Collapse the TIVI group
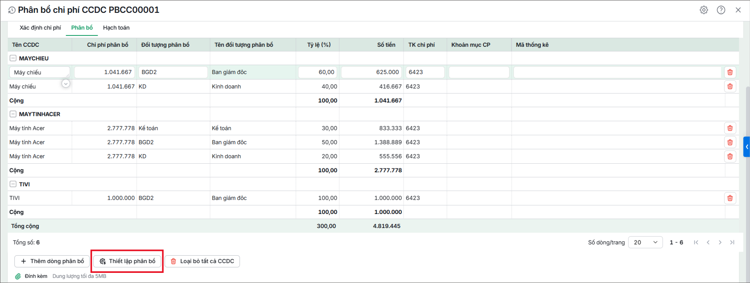Viewport: 750px width, 283px height. click(13, 184)
